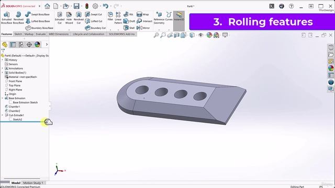The width and height of the screenshot is (335, 188).
Task: Switch to MBD Dimensions tab
Action: click(59, 34)
